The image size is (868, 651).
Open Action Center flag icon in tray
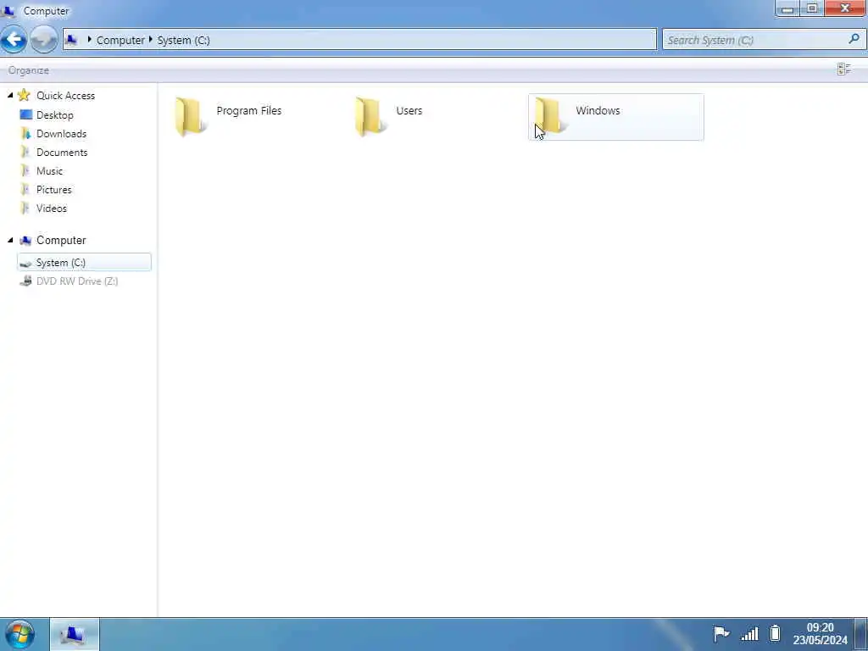pyautogui.click(x=721, y=633)
